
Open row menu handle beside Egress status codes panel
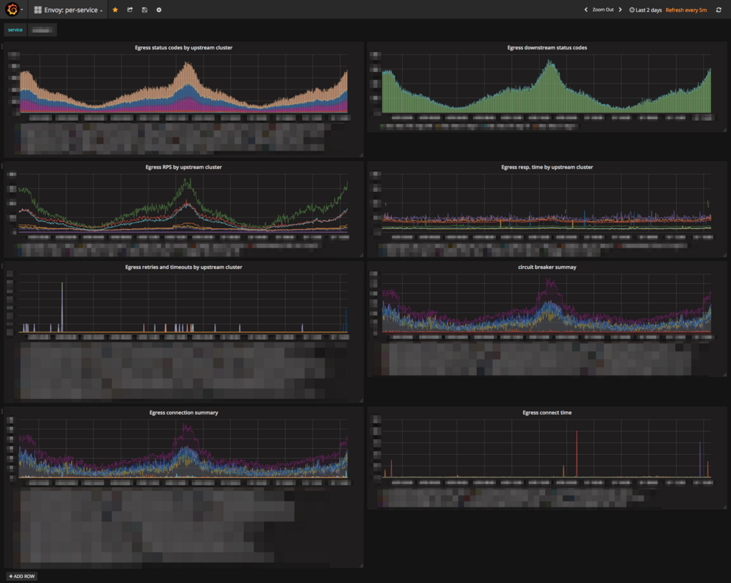2,47
